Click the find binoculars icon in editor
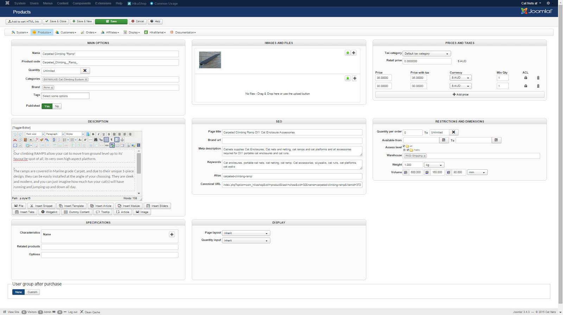This screenshot has width=563, height=315. (95, 140)
